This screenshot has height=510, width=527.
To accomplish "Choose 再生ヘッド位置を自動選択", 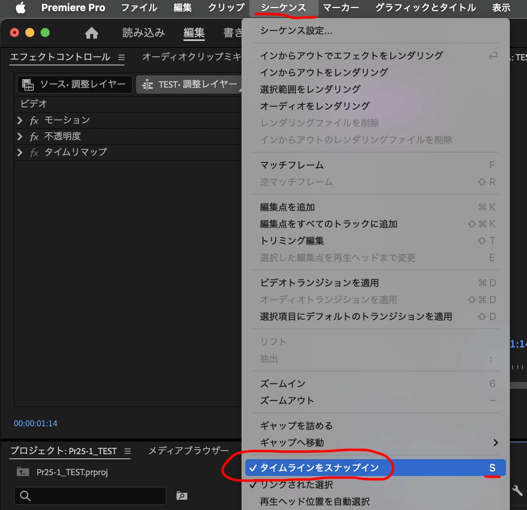I will (x=376, y=502).
